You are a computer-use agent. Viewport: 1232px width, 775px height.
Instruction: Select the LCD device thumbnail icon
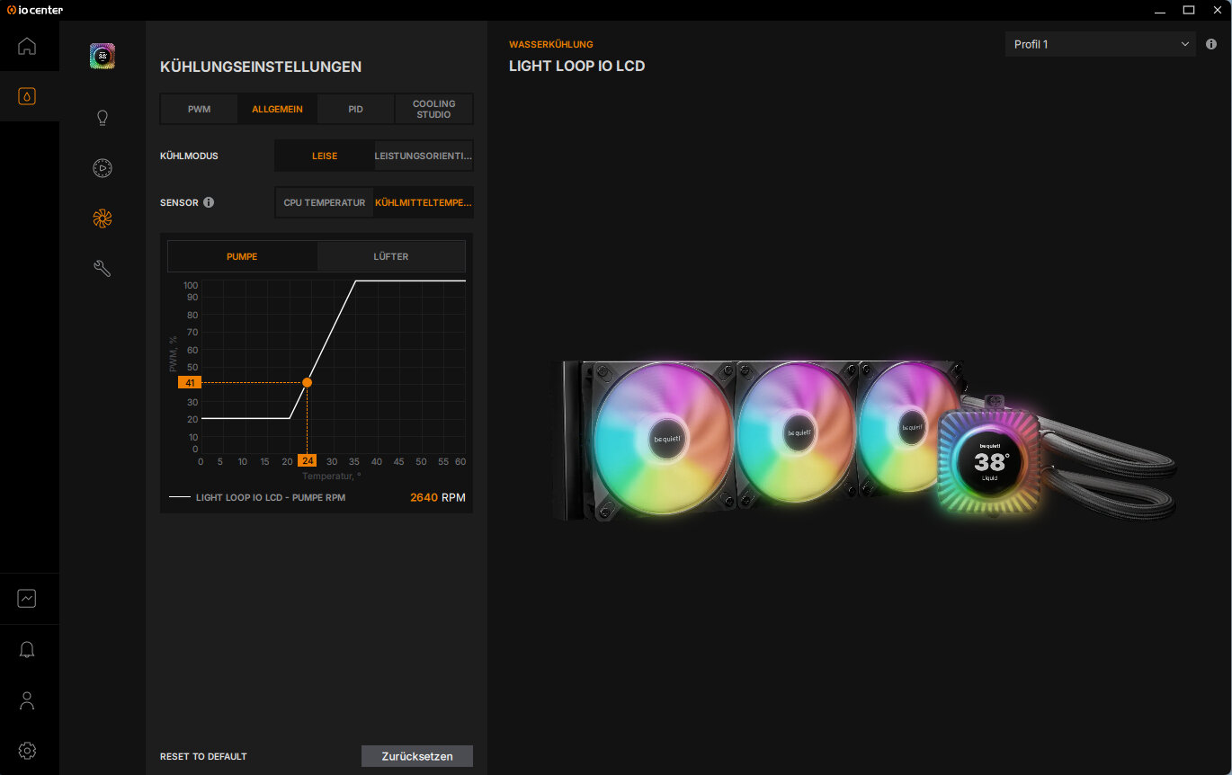pos(103,57)
